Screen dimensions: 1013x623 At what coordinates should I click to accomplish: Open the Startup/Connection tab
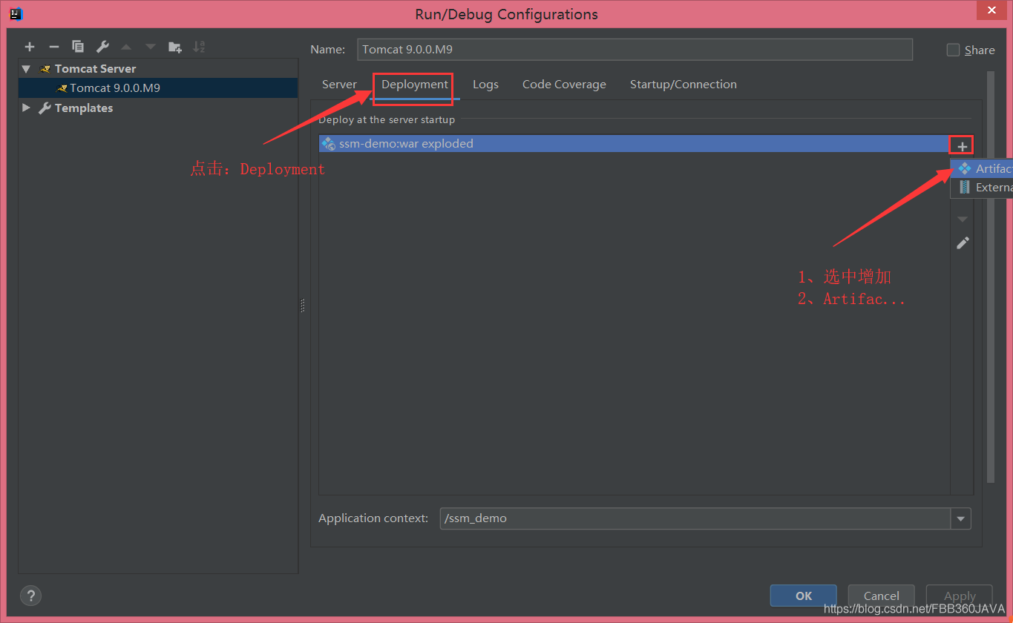683,85
